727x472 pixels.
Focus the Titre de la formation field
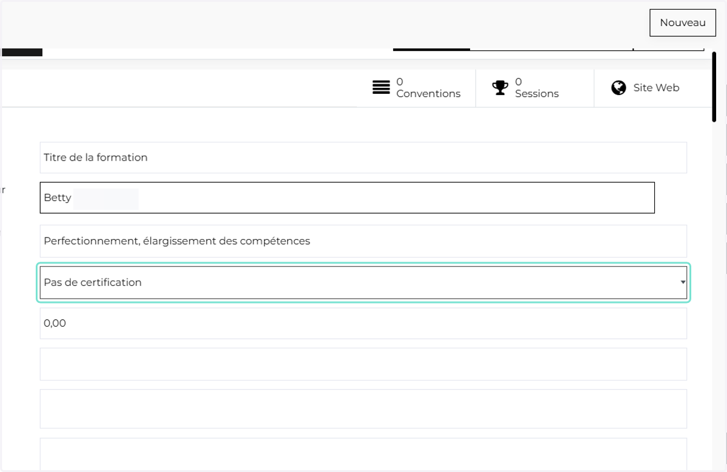[363, 158]
